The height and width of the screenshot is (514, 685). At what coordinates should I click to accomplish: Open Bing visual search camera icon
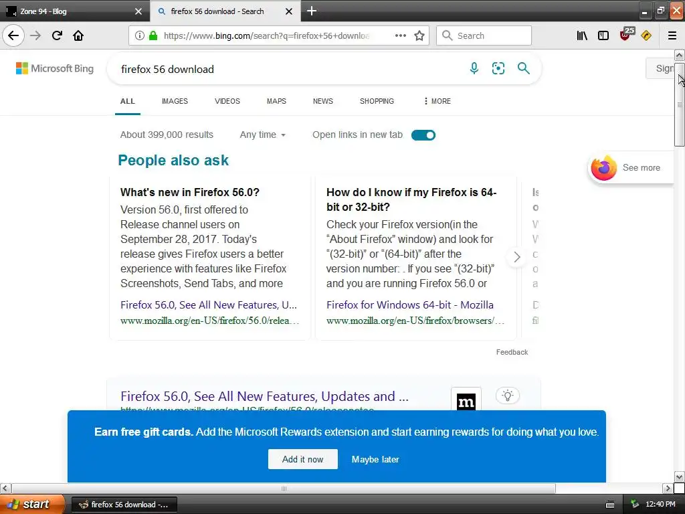click(498, 68)
